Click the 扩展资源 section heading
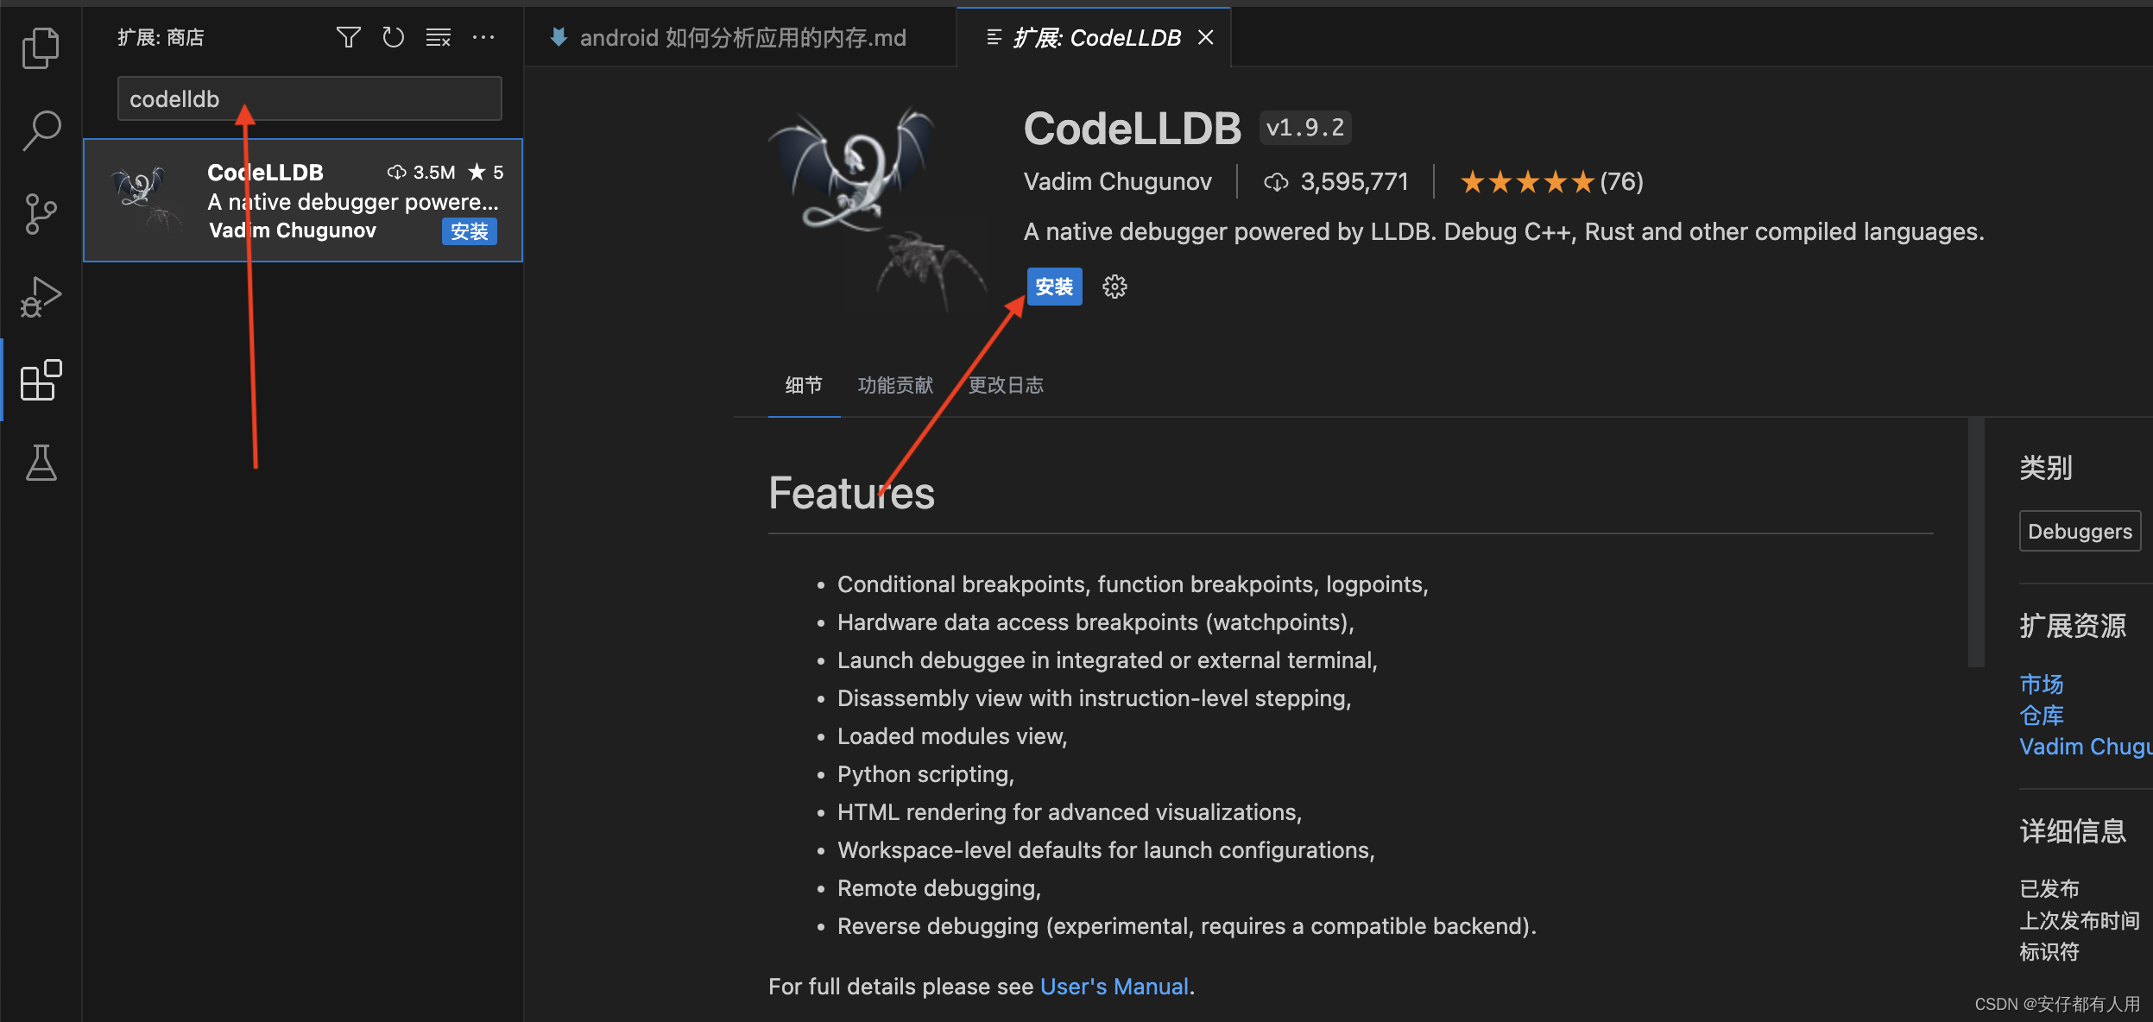 (2072, 626)
